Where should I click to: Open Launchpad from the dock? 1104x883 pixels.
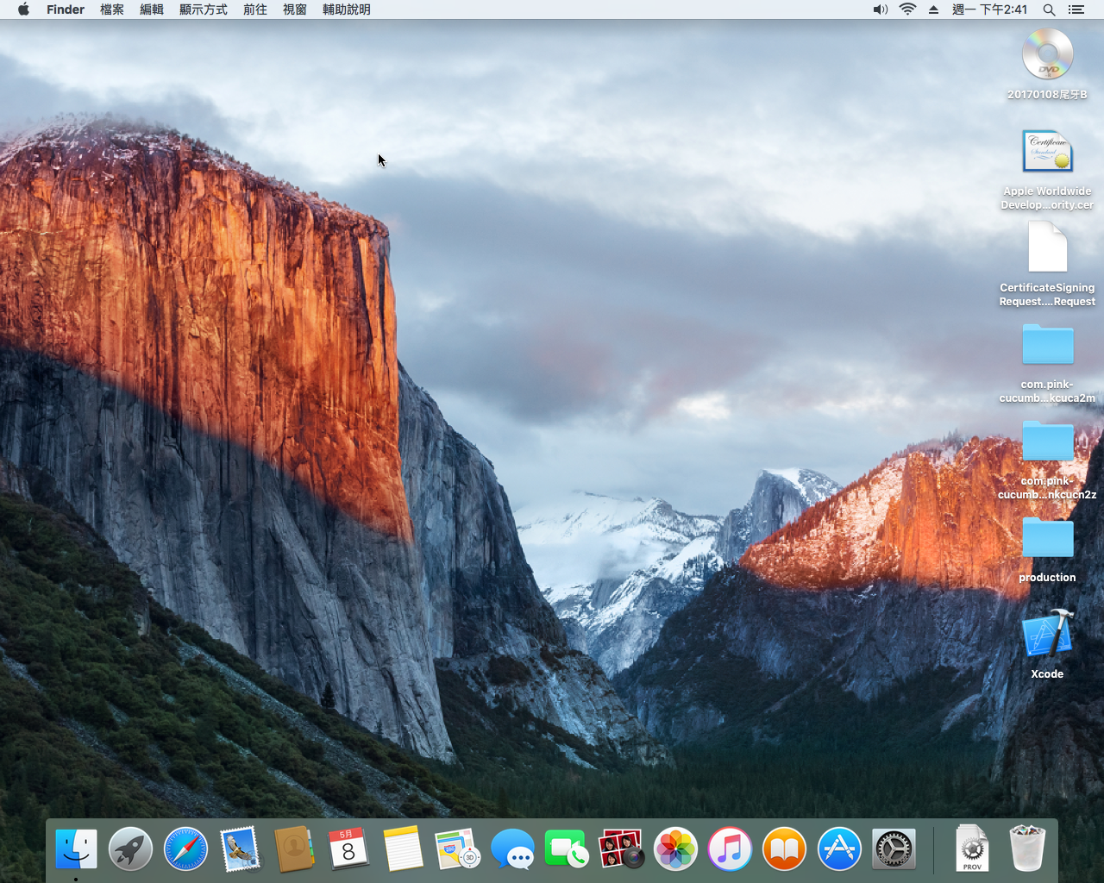point(130,849)
